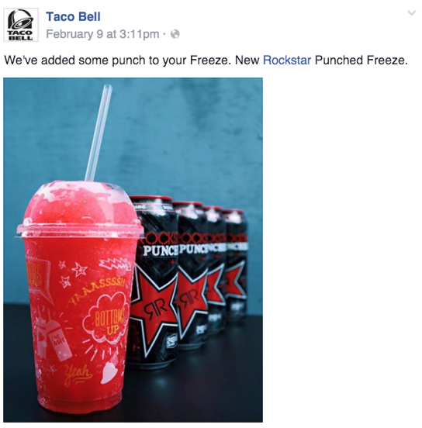Viewport: 422px width, 428px height.
Task: Click the Bottoms Up cloud graphic on the cup
Action: pos(107,319)
